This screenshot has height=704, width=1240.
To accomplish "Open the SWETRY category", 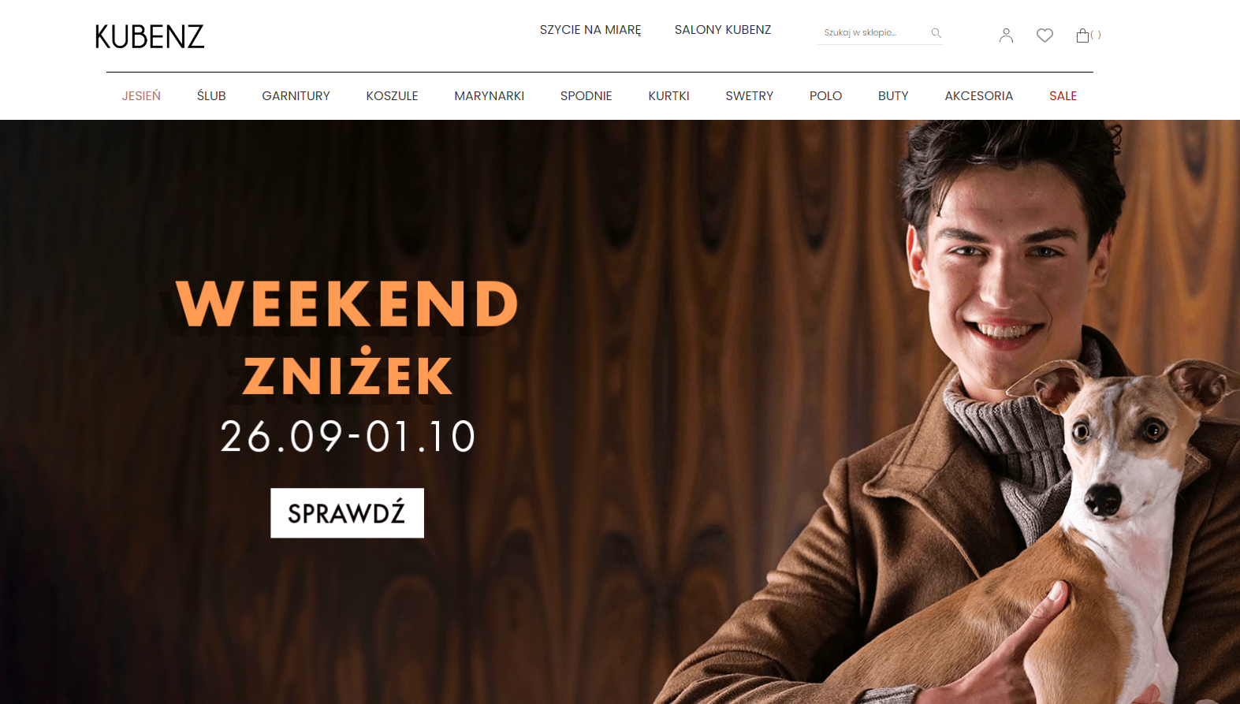I will pyautogui.click(x=749, y=96).
